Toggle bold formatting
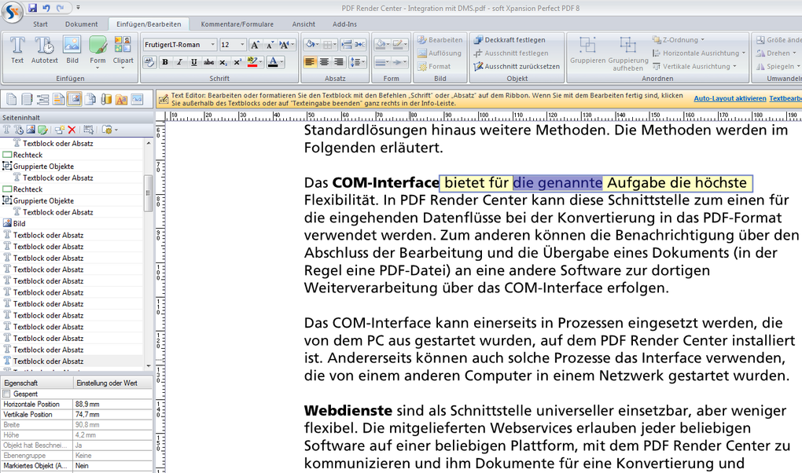 165,62
